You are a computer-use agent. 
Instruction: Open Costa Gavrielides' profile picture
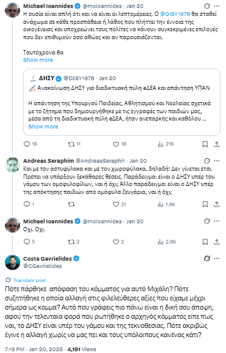tap(12, 262)
